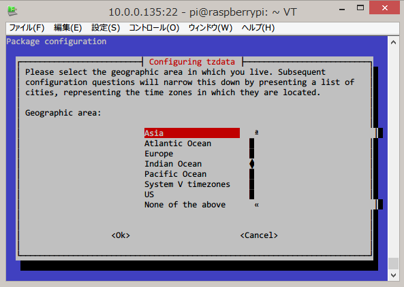Click the terminal scrollbar down arrow
Screen dimensions: 404x287
pos(393,275)
